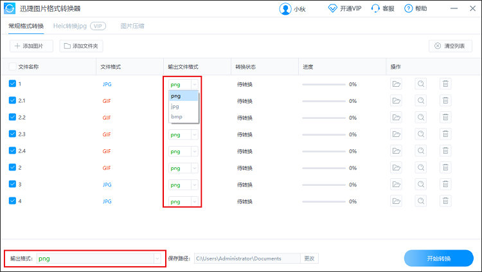The image size is (482, 272).
Task: Choose png in the open dropdown list
Action: (184, 96)
